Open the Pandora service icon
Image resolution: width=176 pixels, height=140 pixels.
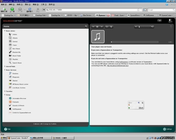point(10,74)
